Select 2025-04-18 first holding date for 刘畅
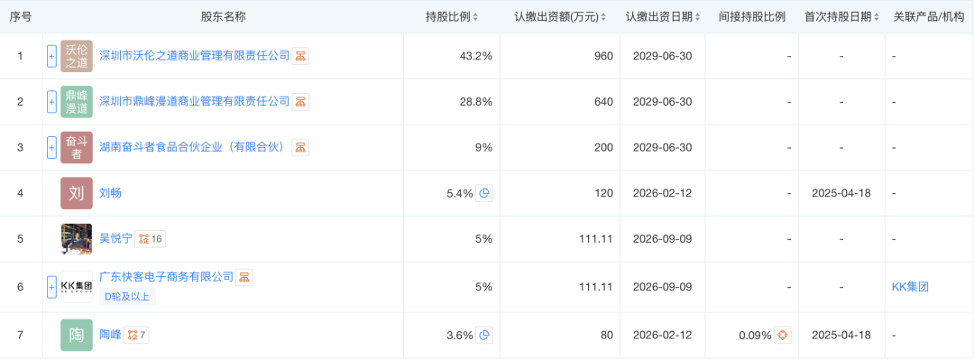 841,193
